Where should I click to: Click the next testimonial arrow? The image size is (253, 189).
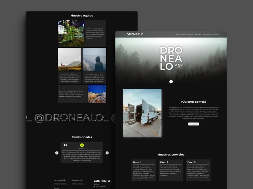(x=107, y=153)
